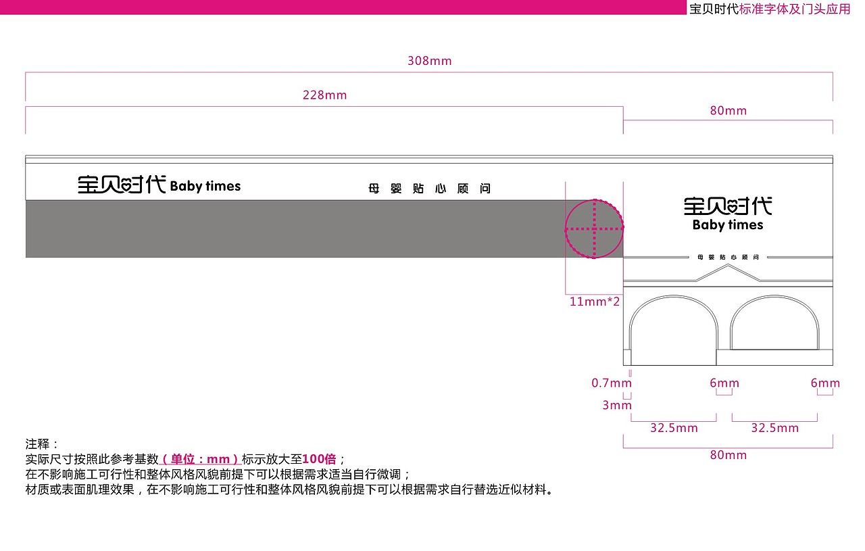Click the 11mm*2 measurement annotation

tap(593, 302)
